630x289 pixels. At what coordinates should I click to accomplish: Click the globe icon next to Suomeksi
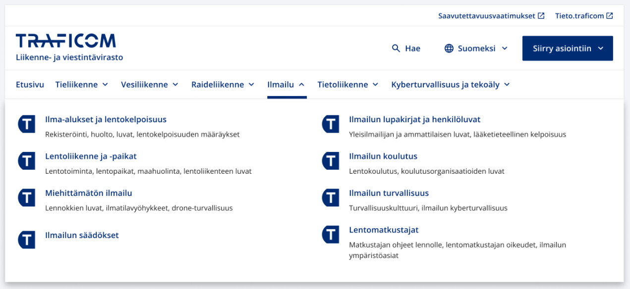coord(449,48)
